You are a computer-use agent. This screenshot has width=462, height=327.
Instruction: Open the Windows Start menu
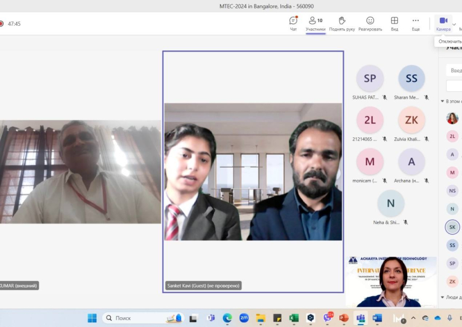[x=92, y=318]
